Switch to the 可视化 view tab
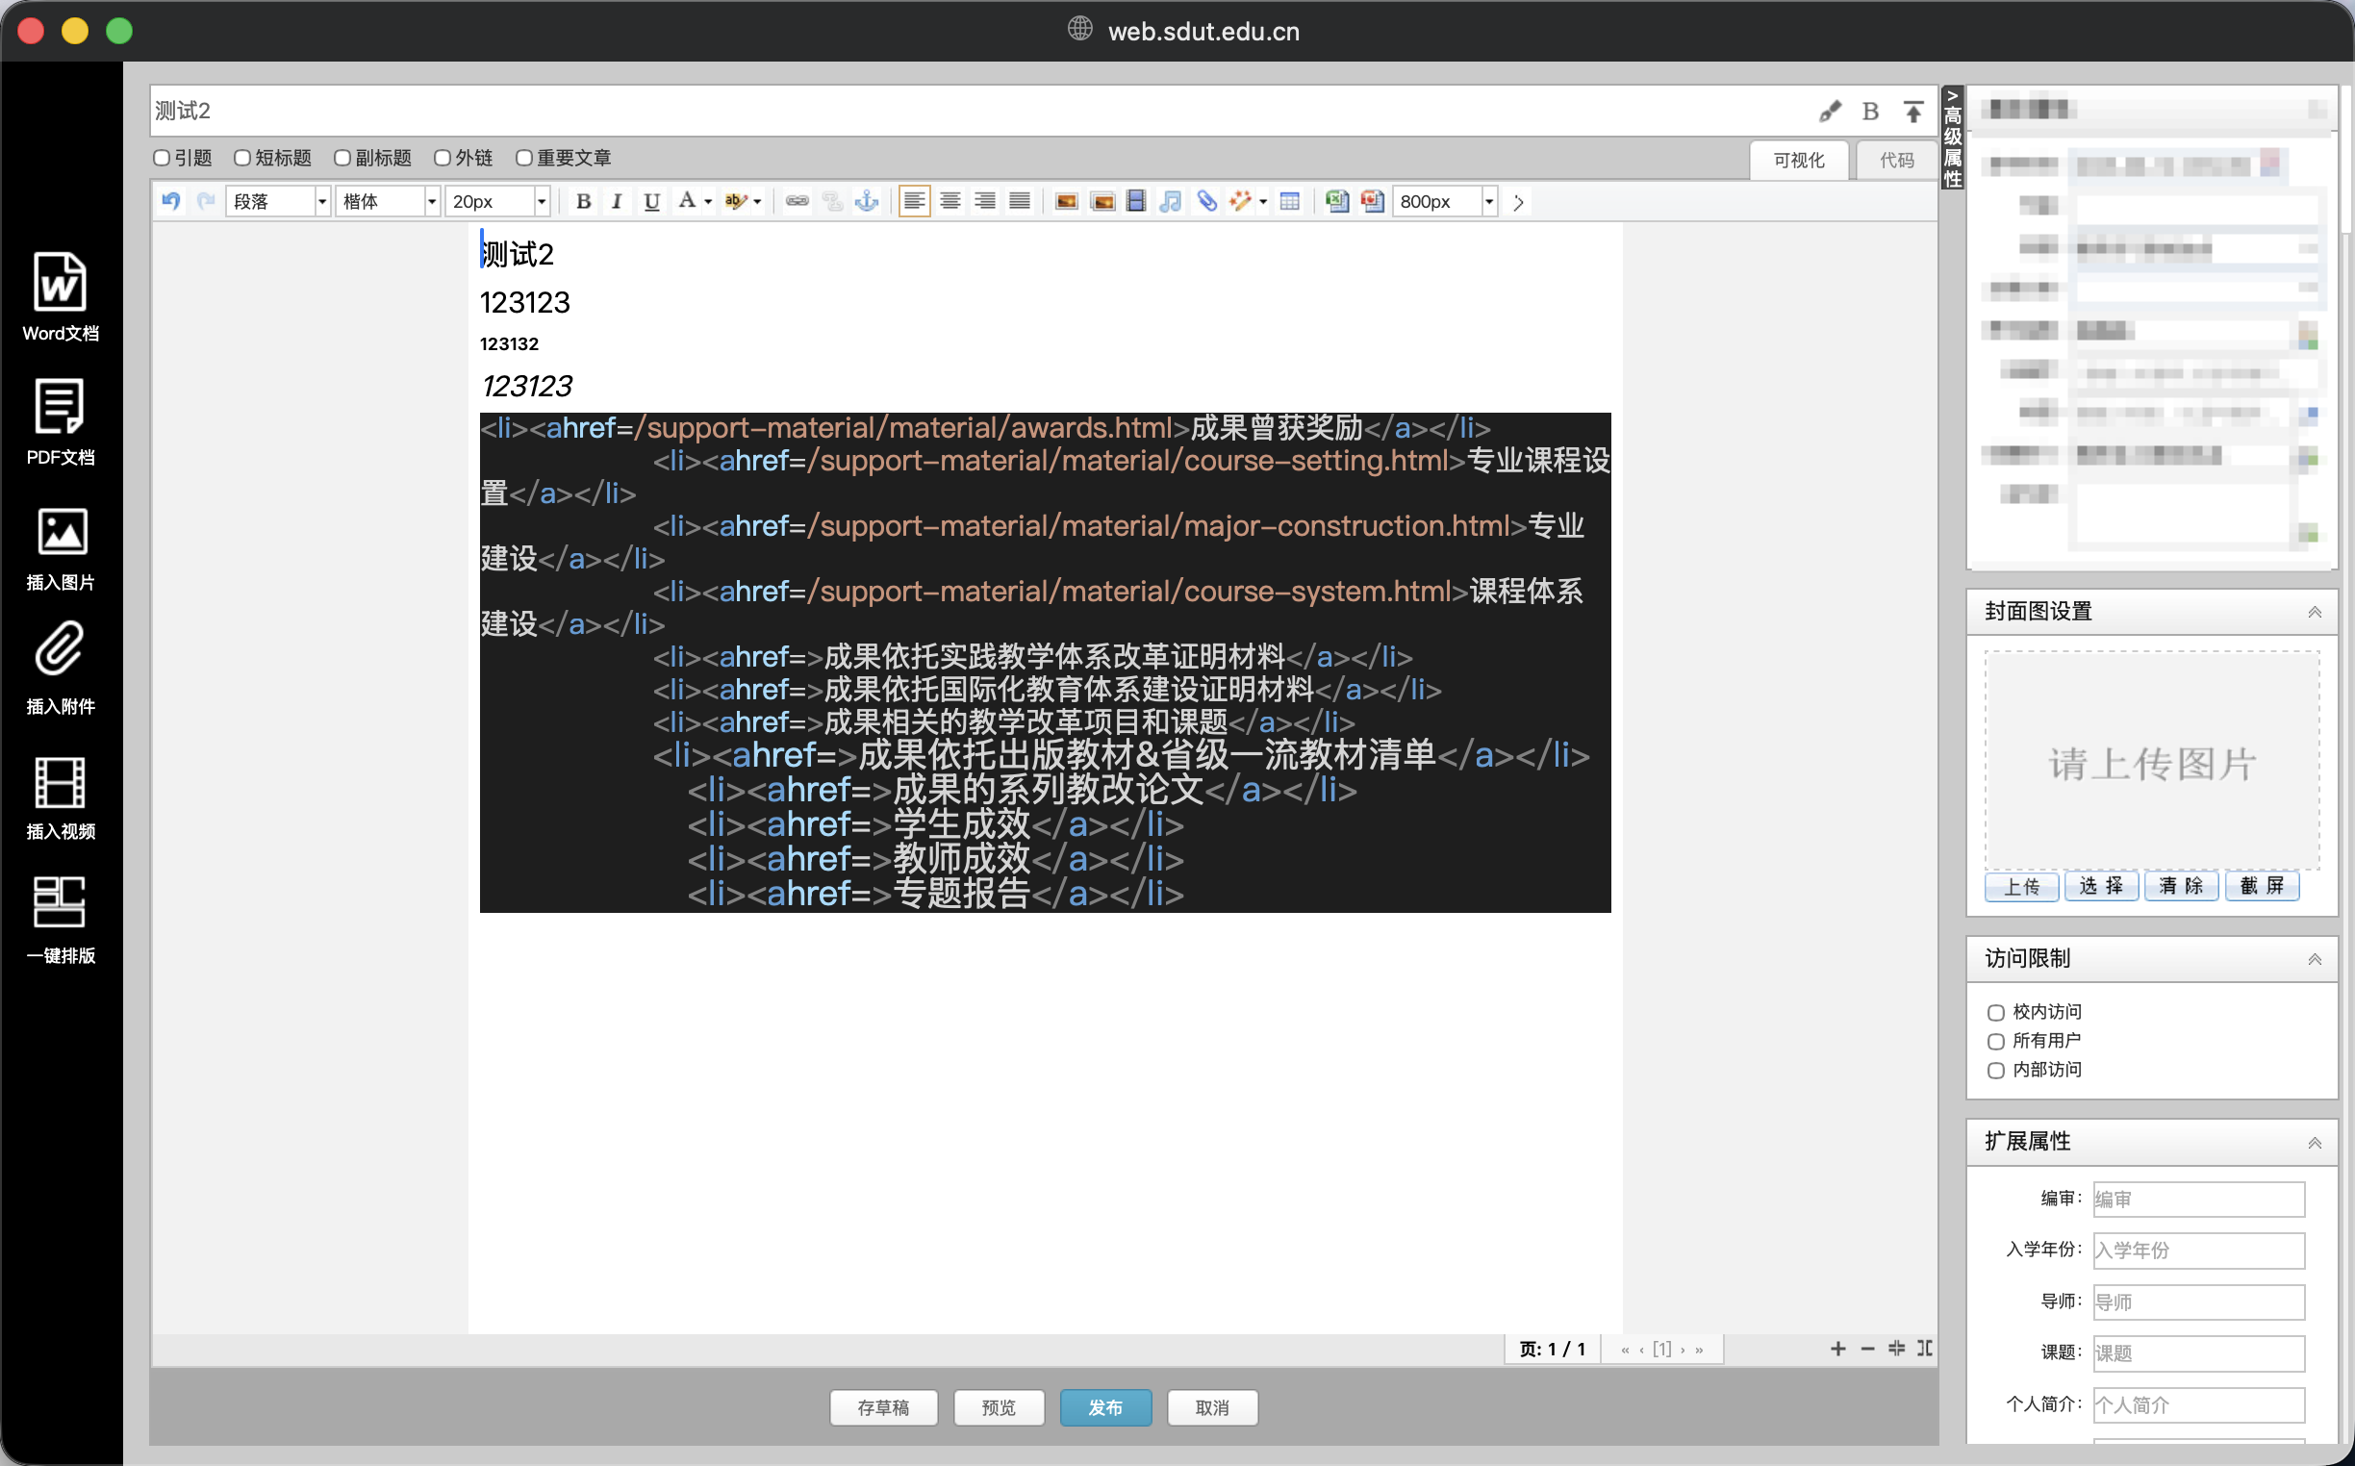This screenshot has width=2355, height=1466. pyautogui.click(x=1799, y=160)
